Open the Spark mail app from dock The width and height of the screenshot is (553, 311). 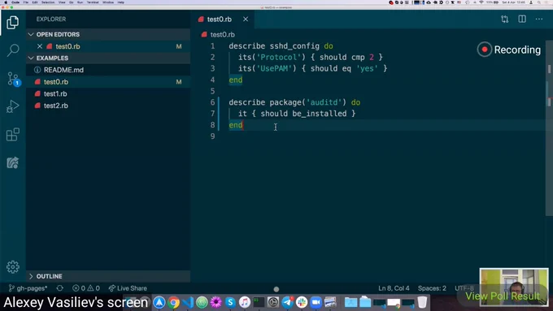click(x=159, y=302)
